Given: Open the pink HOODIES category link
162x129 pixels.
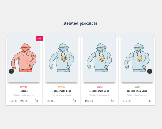Looking at the screenshot, I should [99, 87].
